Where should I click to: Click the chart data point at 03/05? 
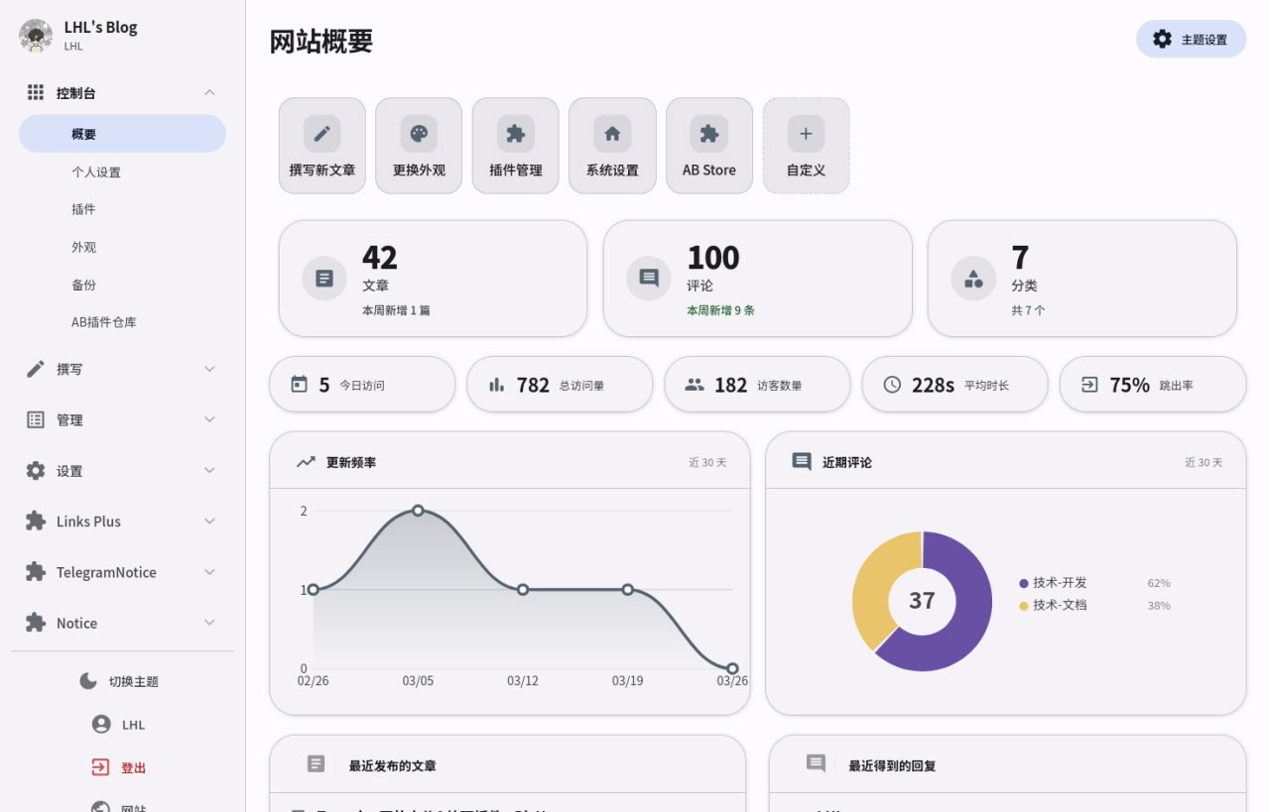[x=418, y=511]
